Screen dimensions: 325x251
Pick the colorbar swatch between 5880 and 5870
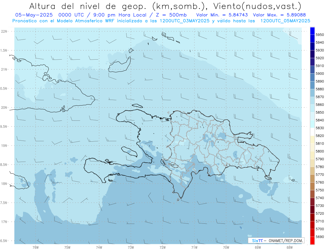click(x=312, y=93)
